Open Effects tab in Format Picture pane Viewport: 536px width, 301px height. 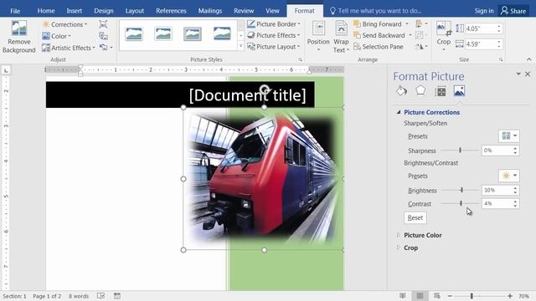coord(420,91)
